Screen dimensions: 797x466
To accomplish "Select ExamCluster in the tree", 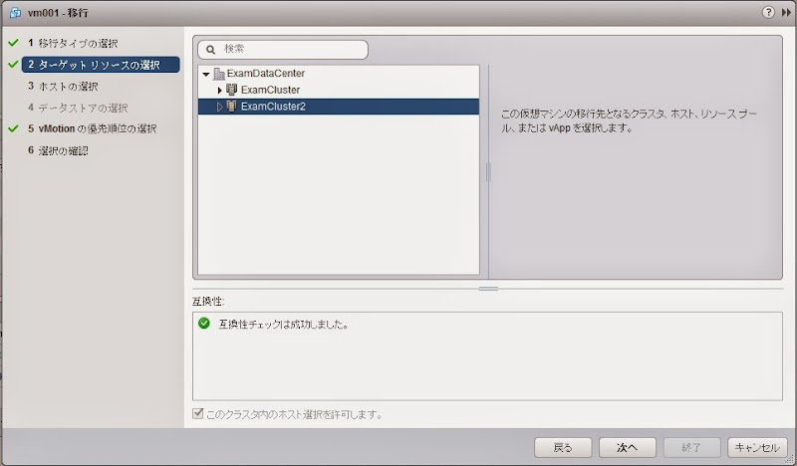I will coord(270,90).
